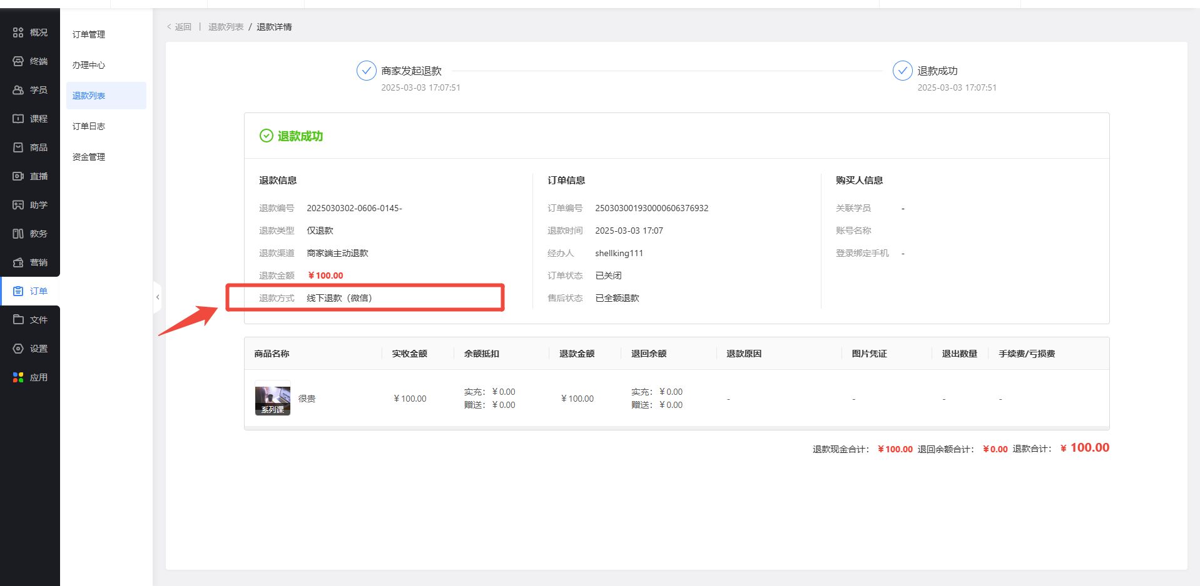Open the 学员 students sidebar icon

point(18,90)
